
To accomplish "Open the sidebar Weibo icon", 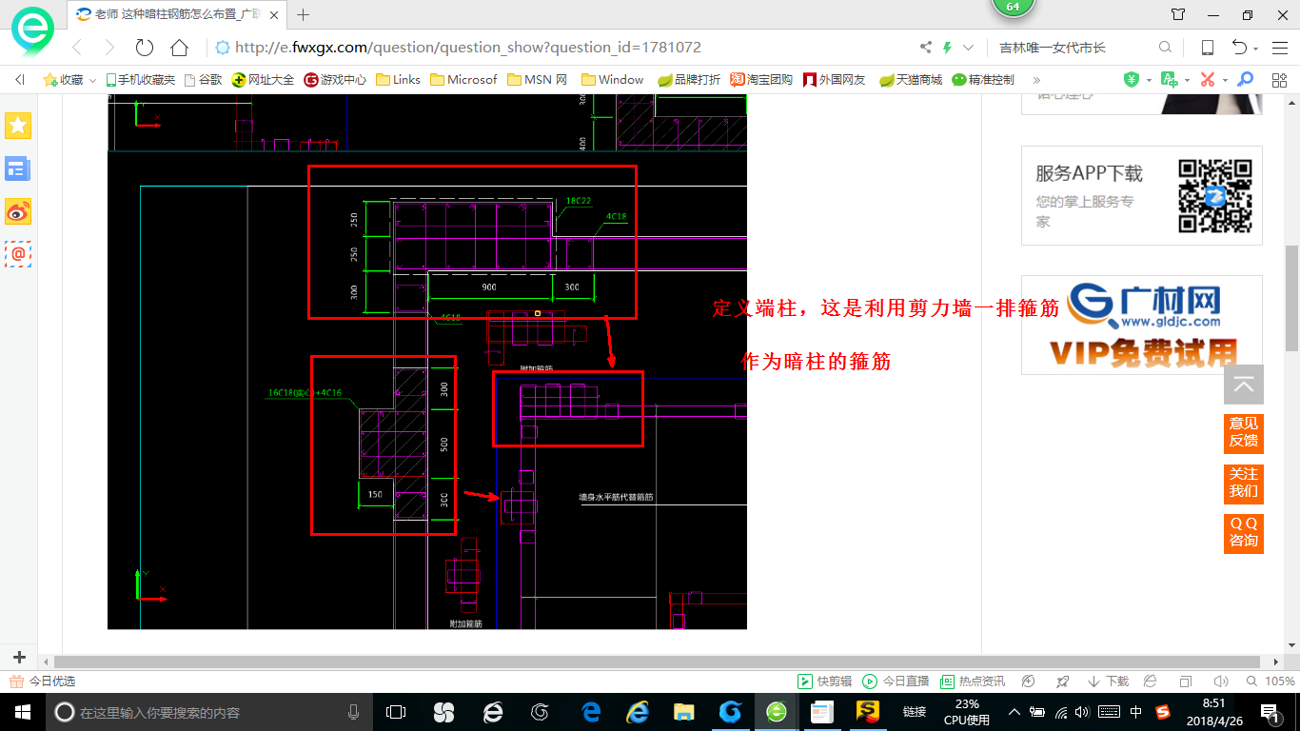I will pos(18,211).
